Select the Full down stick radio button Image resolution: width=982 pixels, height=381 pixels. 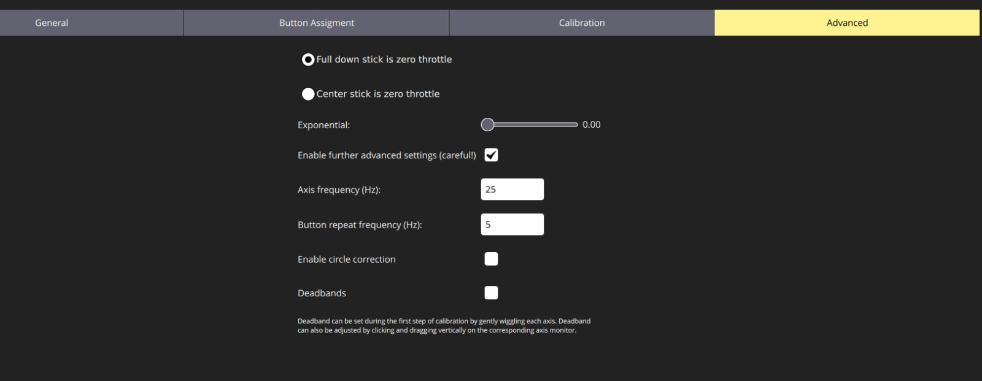pyautogui.click(x=308, y=60)
